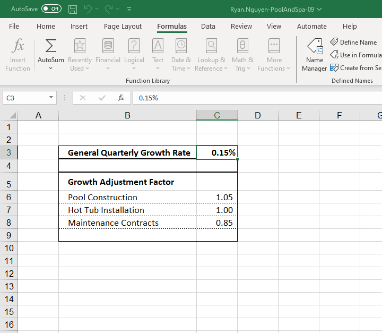Switch to the View tab
The width and height of the screenshot is (382, 333).
click(x=274, y=27)
